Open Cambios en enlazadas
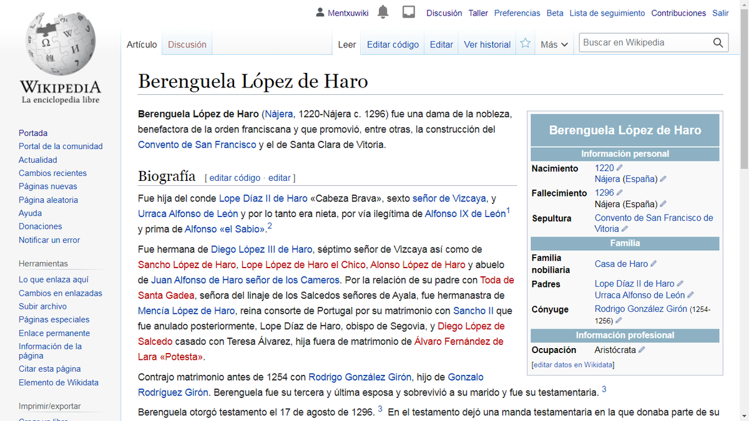The width and height of the screenshot is (749, 421). pyautogui.click(x=61, y=293)
